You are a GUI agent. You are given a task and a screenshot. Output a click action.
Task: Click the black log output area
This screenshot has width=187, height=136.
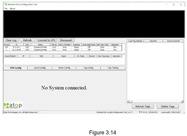(94, 24)
